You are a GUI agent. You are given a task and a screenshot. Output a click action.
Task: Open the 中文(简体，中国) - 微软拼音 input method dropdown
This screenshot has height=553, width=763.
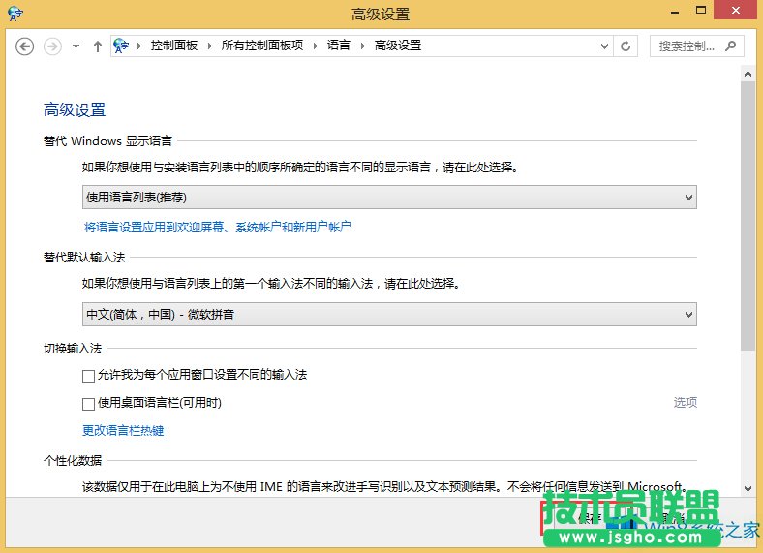[x=389, y=314]
